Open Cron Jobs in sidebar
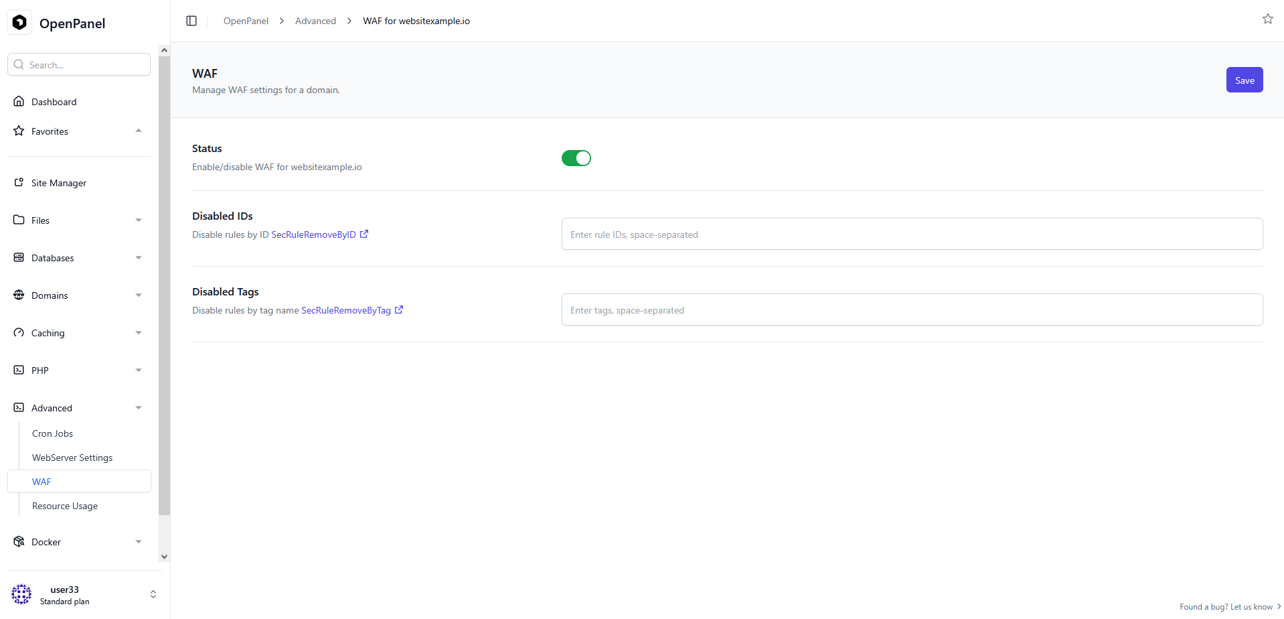This screenshot has height=619, width=1284. click(x=52, y=433)
